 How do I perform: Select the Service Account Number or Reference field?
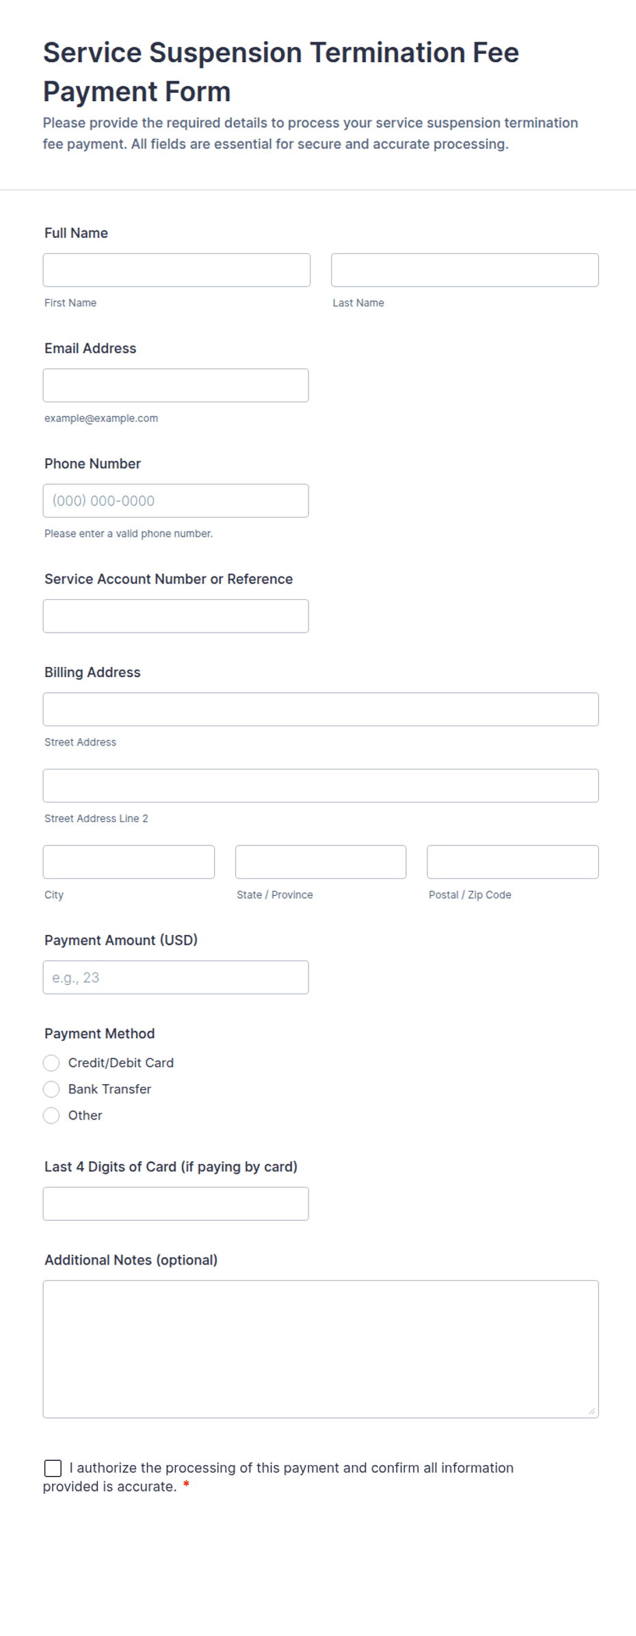[x=176, y=616]
